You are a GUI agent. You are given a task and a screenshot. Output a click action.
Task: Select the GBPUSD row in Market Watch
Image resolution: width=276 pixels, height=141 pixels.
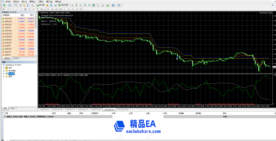click(18, 21)
